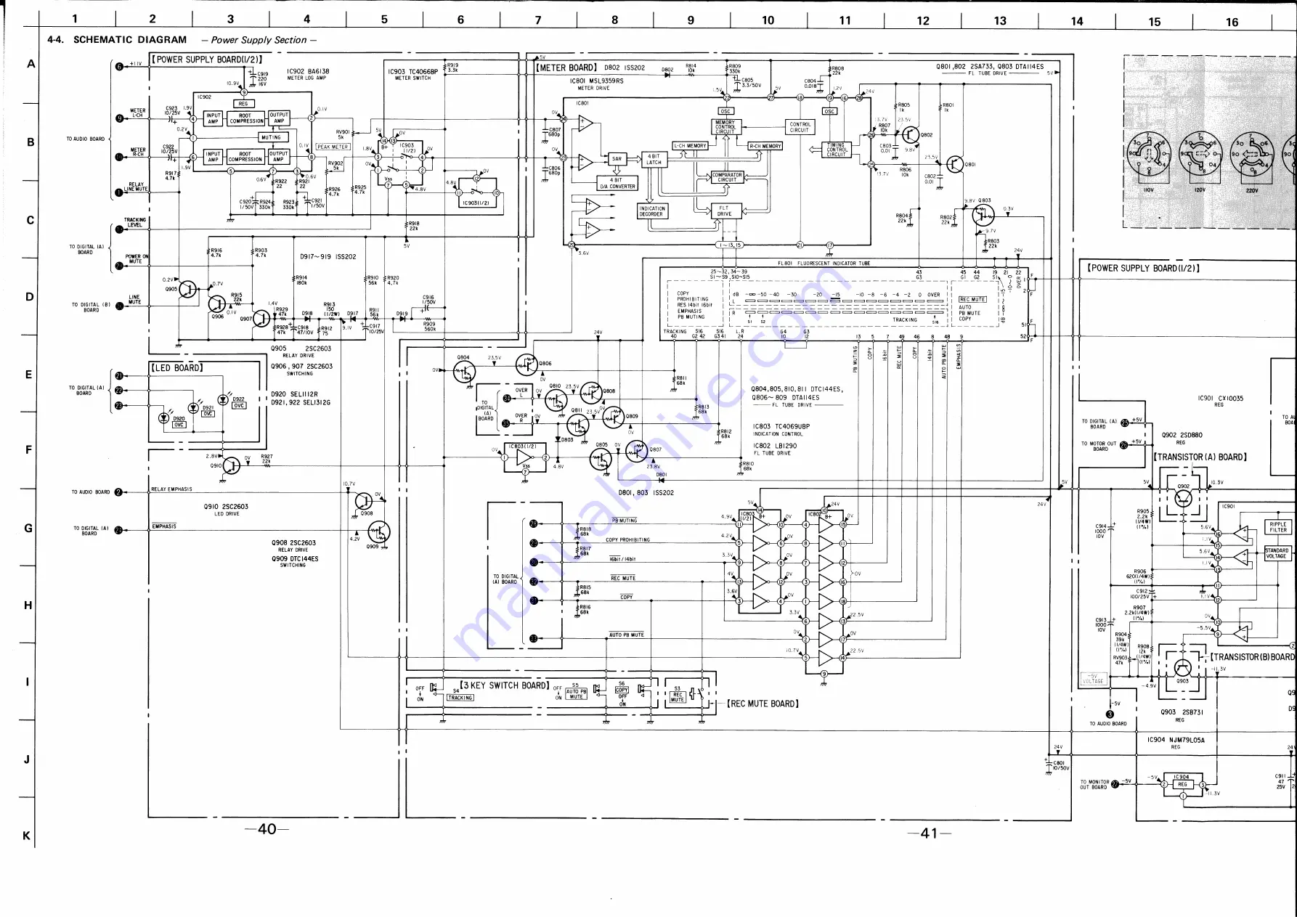
Task: Click the 'COPY PROHIBITING' signal line label
Action: coord(627,539)
